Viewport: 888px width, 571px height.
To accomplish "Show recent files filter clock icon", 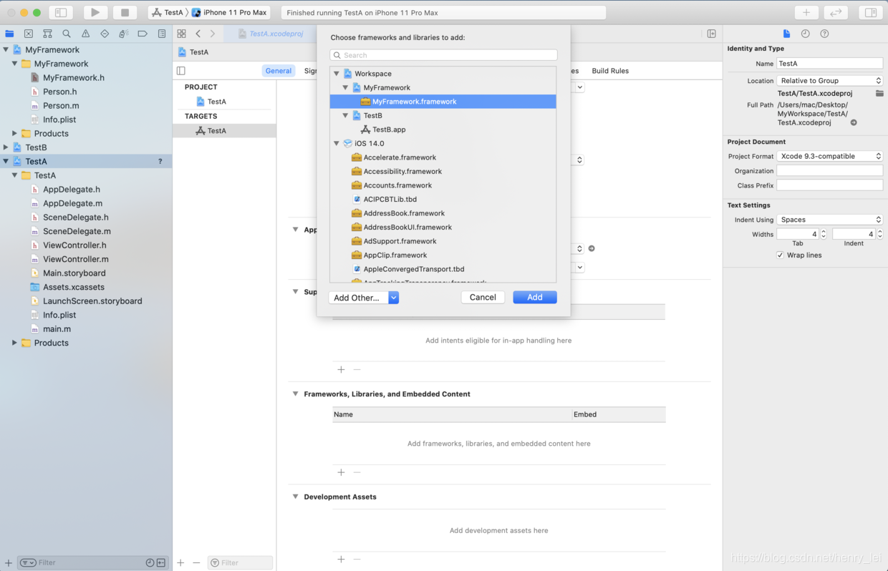I will (150, 562).
